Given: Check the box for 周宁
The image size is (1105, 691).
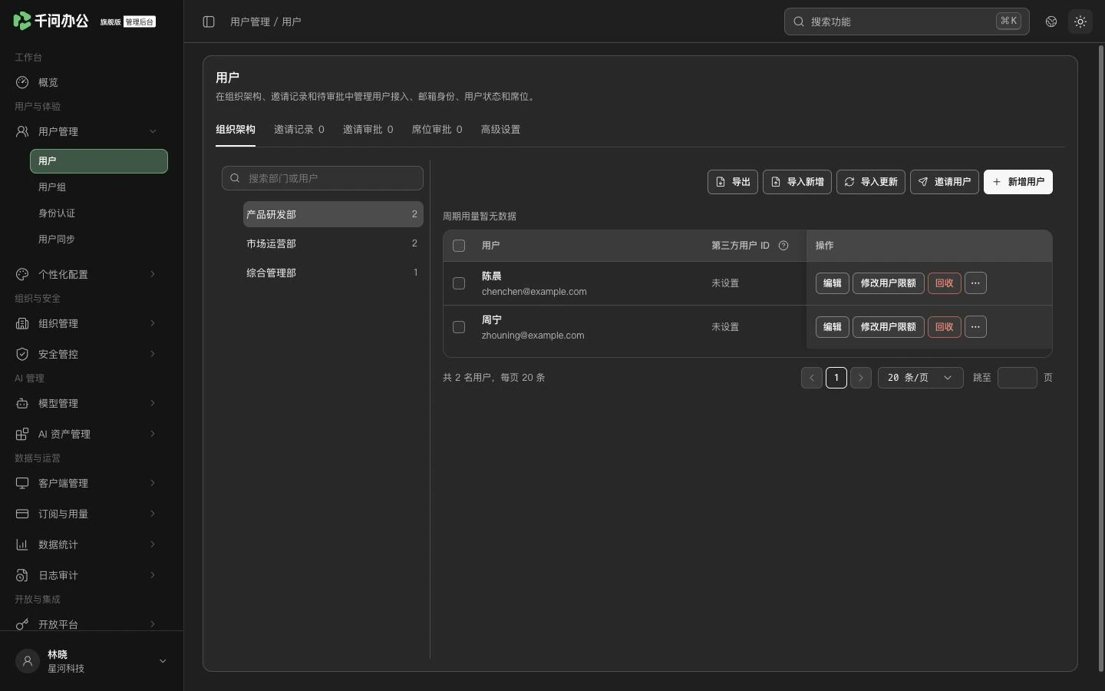Looking at the screenshot, I should pos(459,327).
